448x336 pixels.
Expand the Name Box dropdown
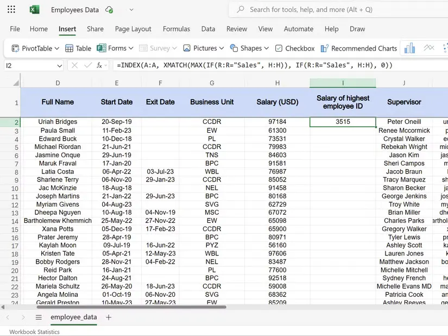(x=60, y=65)
